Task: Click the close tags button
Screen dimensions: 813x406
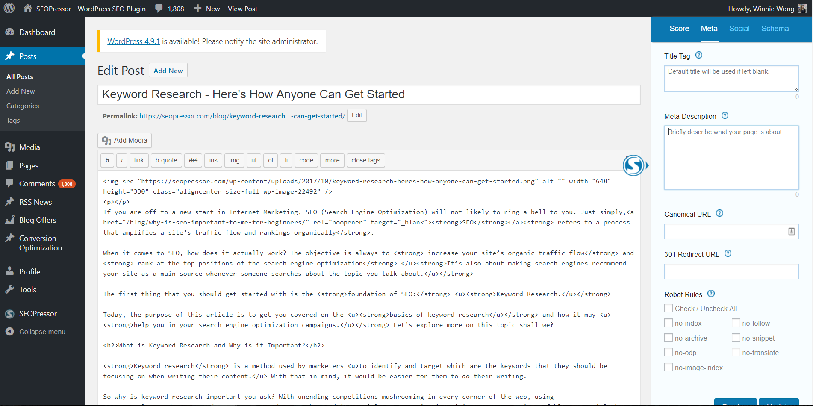Action: (366, 160)
